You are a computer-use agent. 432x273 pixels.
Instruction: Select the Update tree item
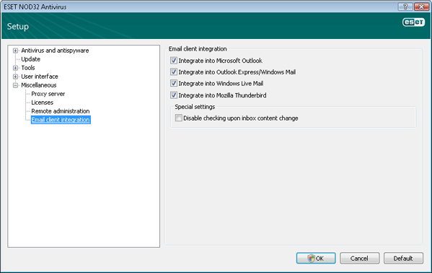click(30, 59)
